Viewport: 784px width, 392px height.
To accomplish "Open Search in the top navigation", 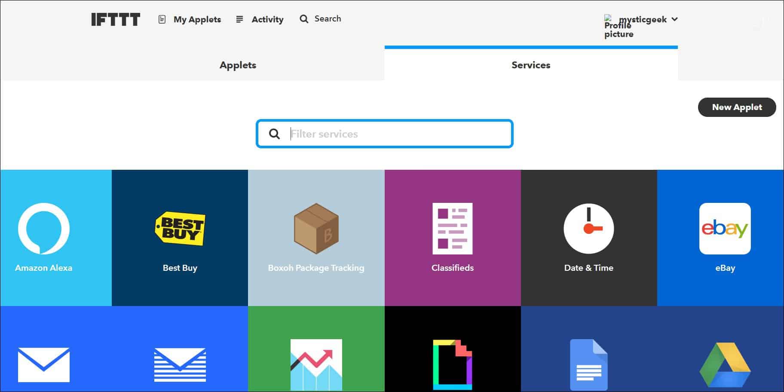I will [328, 19].
